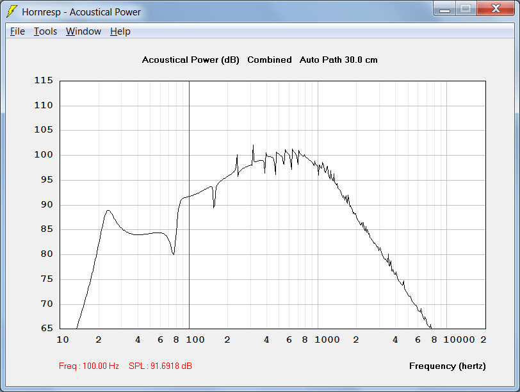Maximize the Hornresp window

[466, 8]
